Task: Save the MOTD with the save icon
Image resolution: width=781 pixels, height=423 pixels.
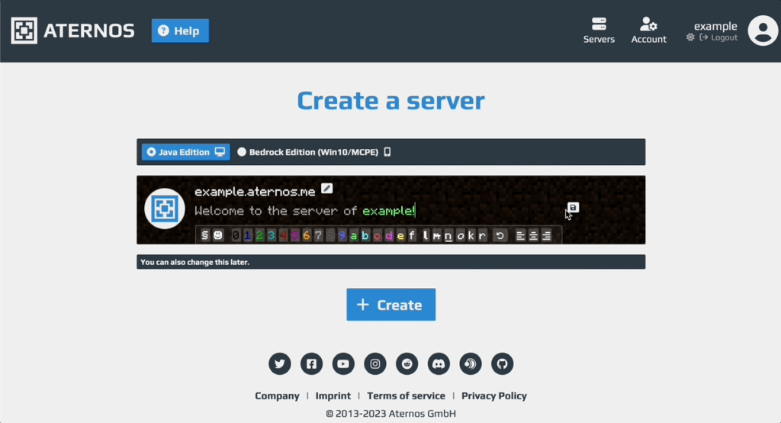Action: pyautogui.click(x=573, y=208)
